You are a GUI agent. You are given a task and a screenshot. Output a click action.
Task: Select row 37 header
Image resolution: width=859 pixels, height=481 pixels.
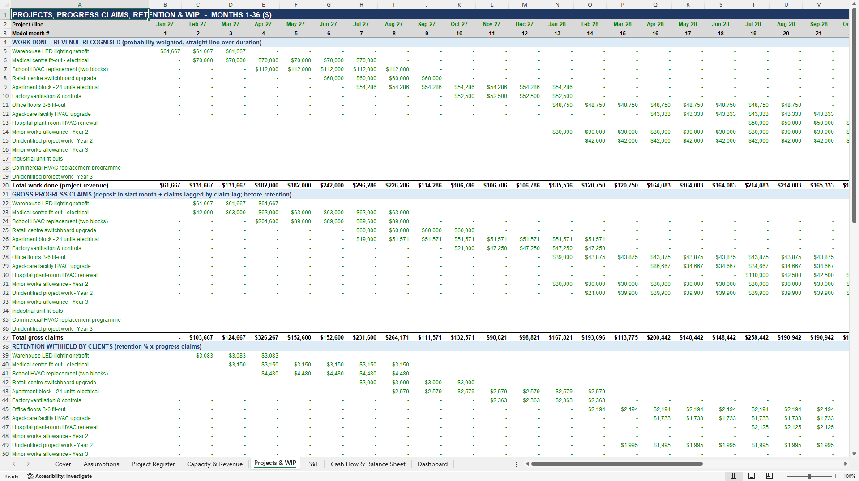[x=5, y=337]
